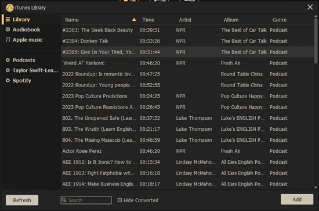
Task: Click the gear icon beside Podcasts
Action: (x=8, y=60)
